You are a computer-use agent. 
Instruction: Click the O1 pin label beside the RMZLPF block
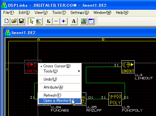click(91, 97)
